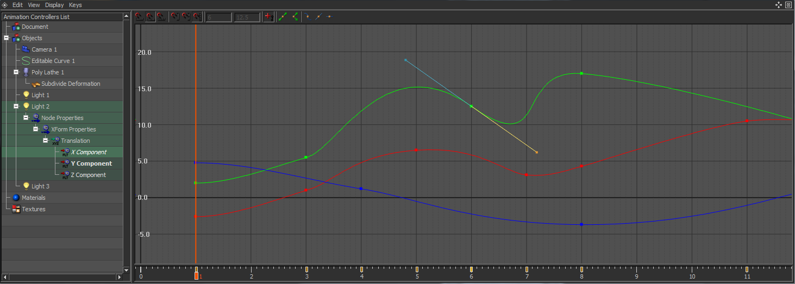Image resolution: width=795 pixels, height=284 pixels.
Task: Click the light bulb icon beside Light 1
Action: coord(26,95)
